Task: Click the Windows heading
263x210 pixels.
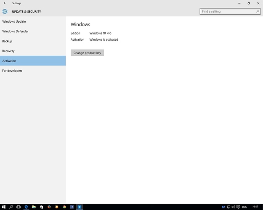Action: point(80,24)
